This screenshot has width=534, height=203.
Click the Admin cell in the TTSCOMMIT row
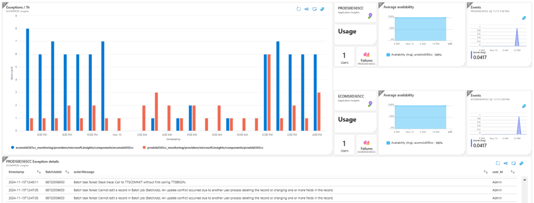coord(497,182)
